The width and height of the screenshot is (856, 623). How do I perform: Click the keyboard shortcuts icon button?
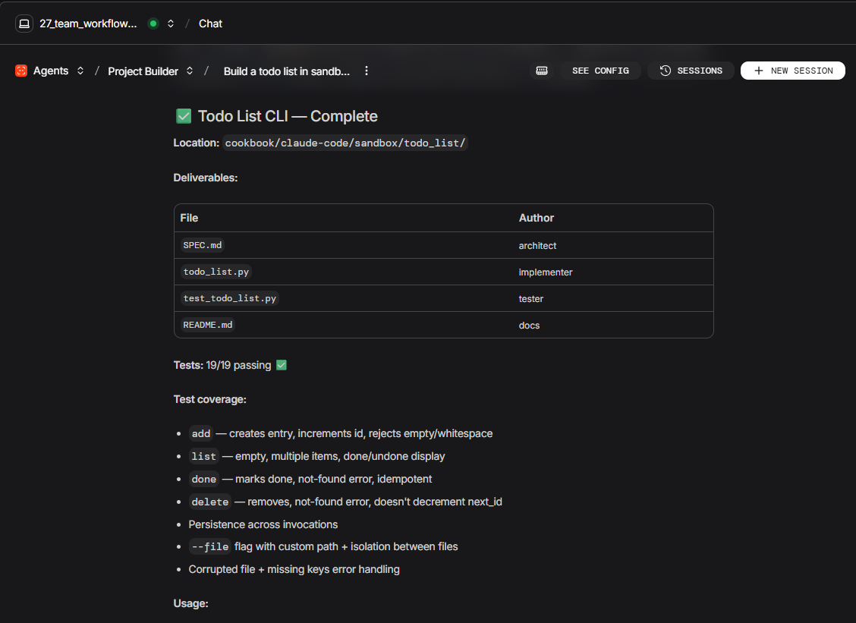[542, 71]
